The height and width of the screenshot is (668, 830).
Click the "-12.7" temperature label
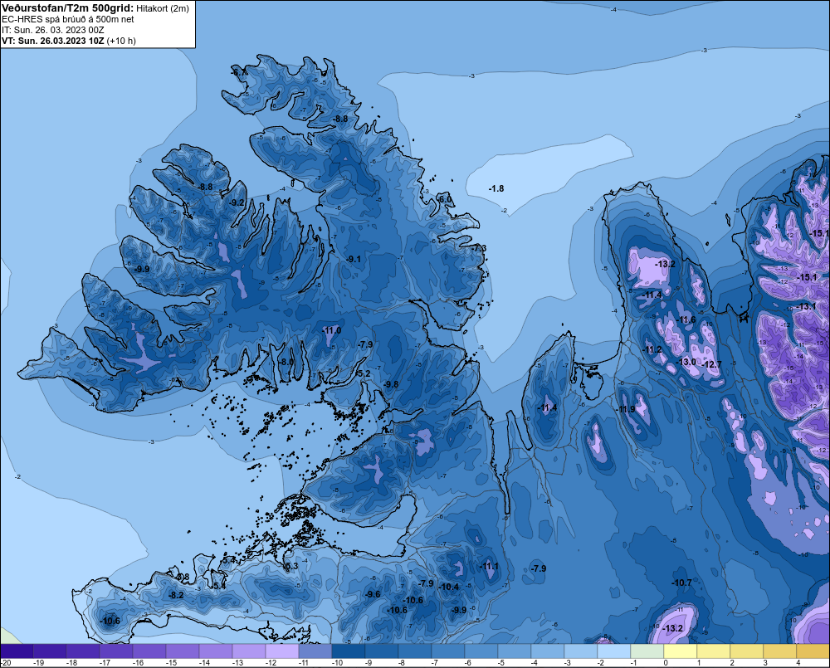click(x=711, y=364)
